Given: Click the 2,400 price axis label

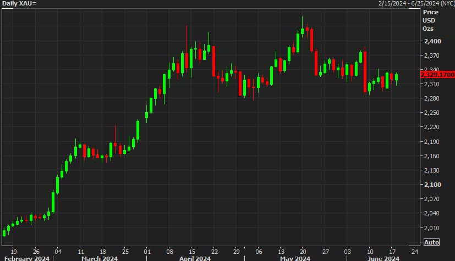Looking at the screenshot, I should click(x=432, y=41).
